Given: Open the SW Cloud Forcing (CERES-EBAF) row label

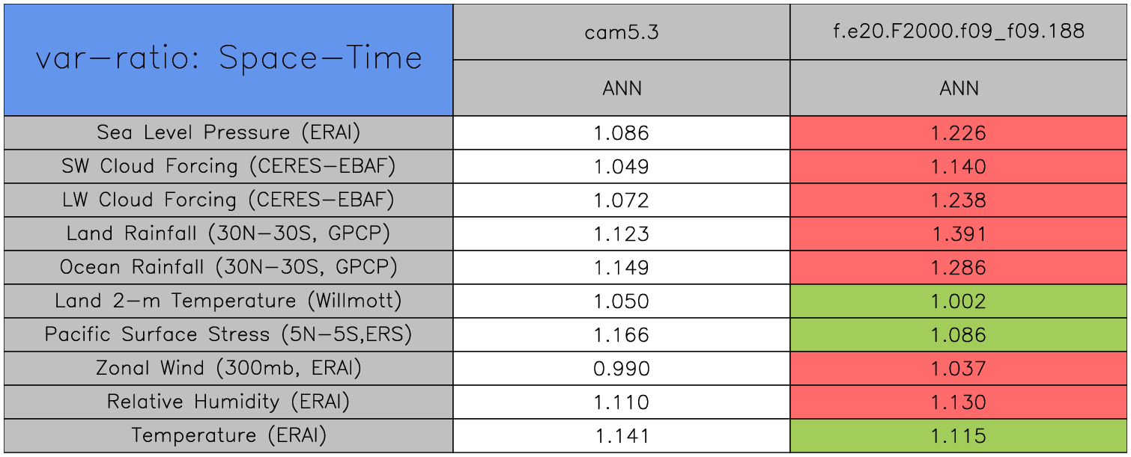Looking at the screenshot, I should (x=228, y=167).
